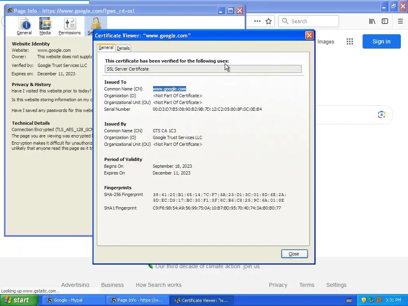Click the September 18, 2023 begin date
This screenshot has width=408, height=306.
coord(172,166)
